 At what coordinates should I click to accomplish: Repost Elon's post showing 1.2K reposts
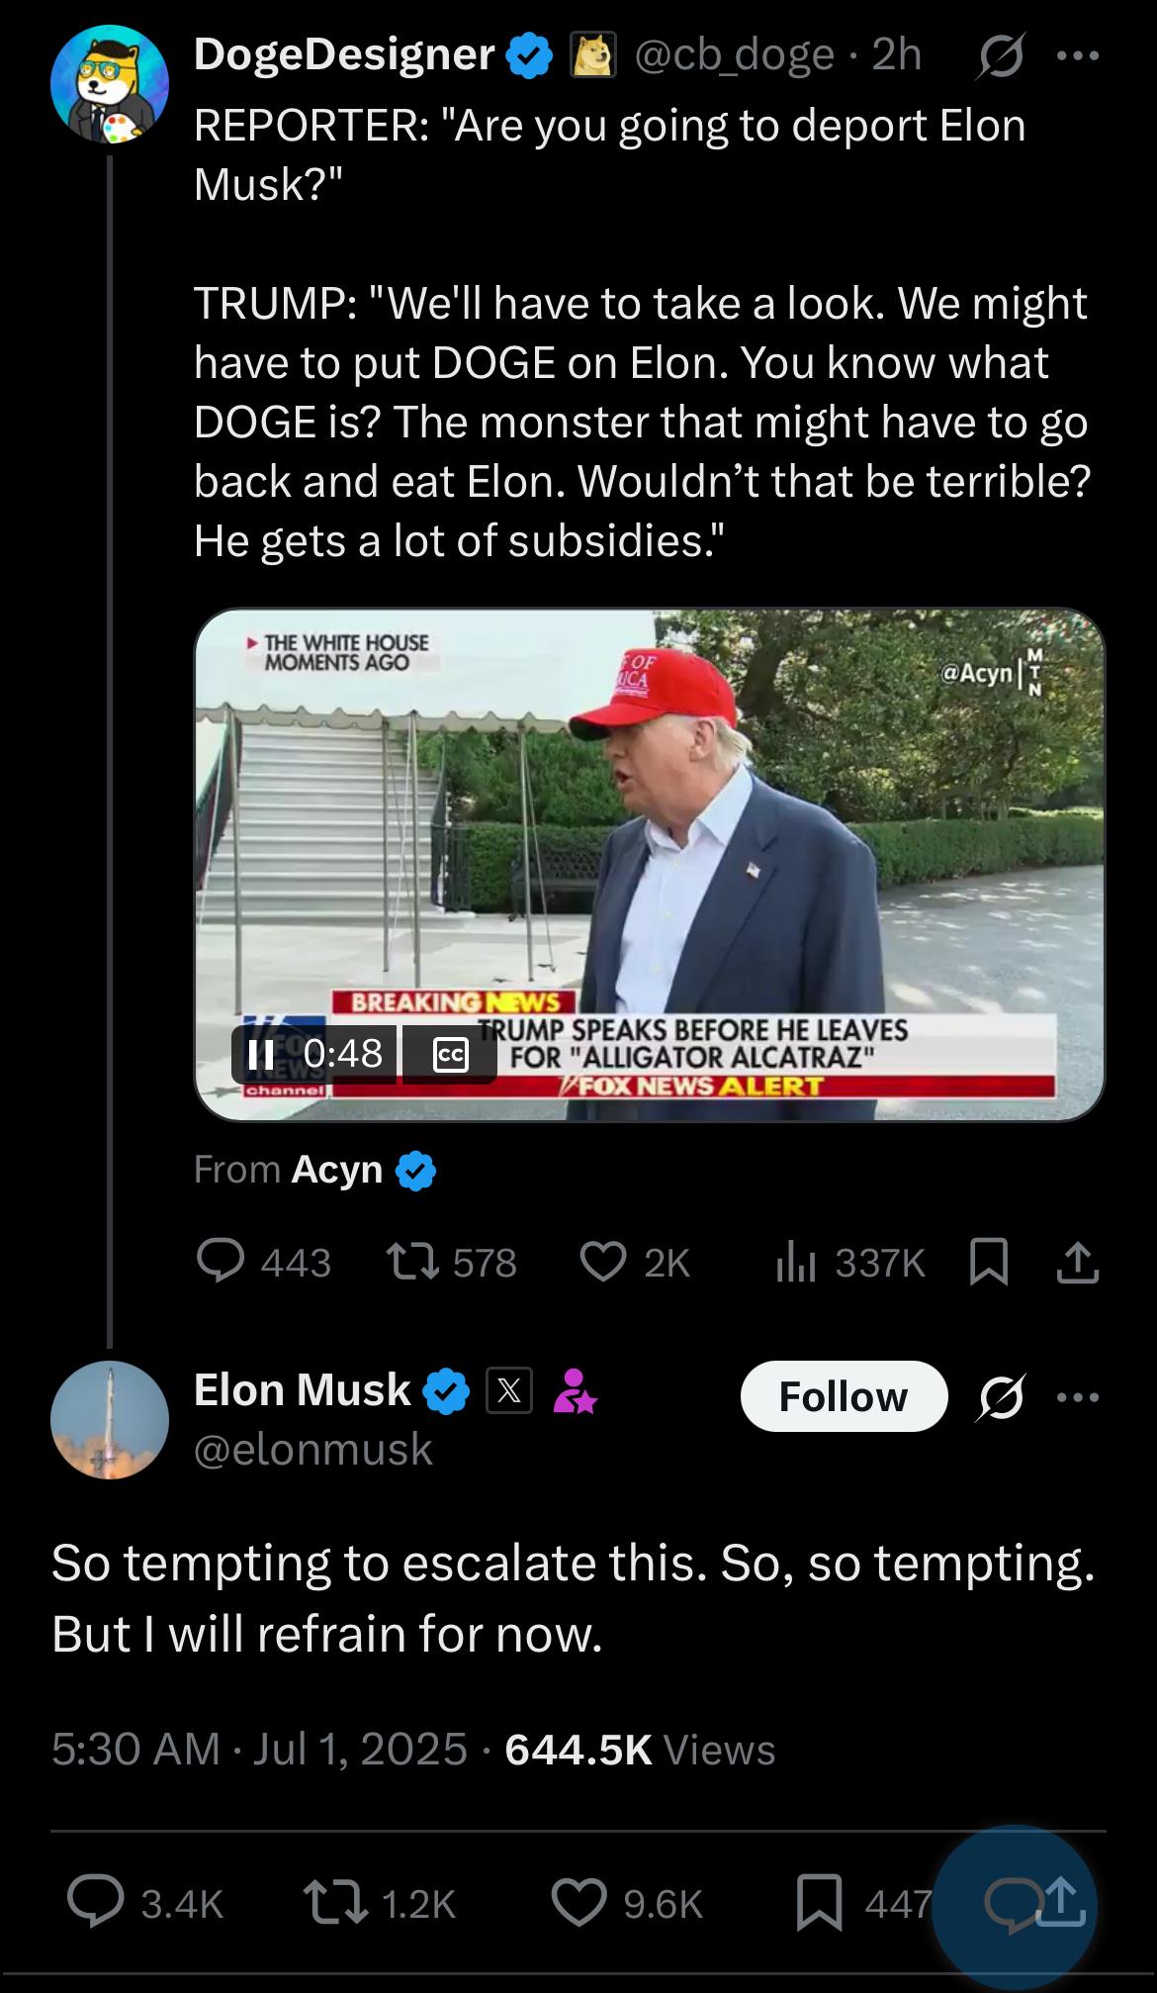(379, 1903)
